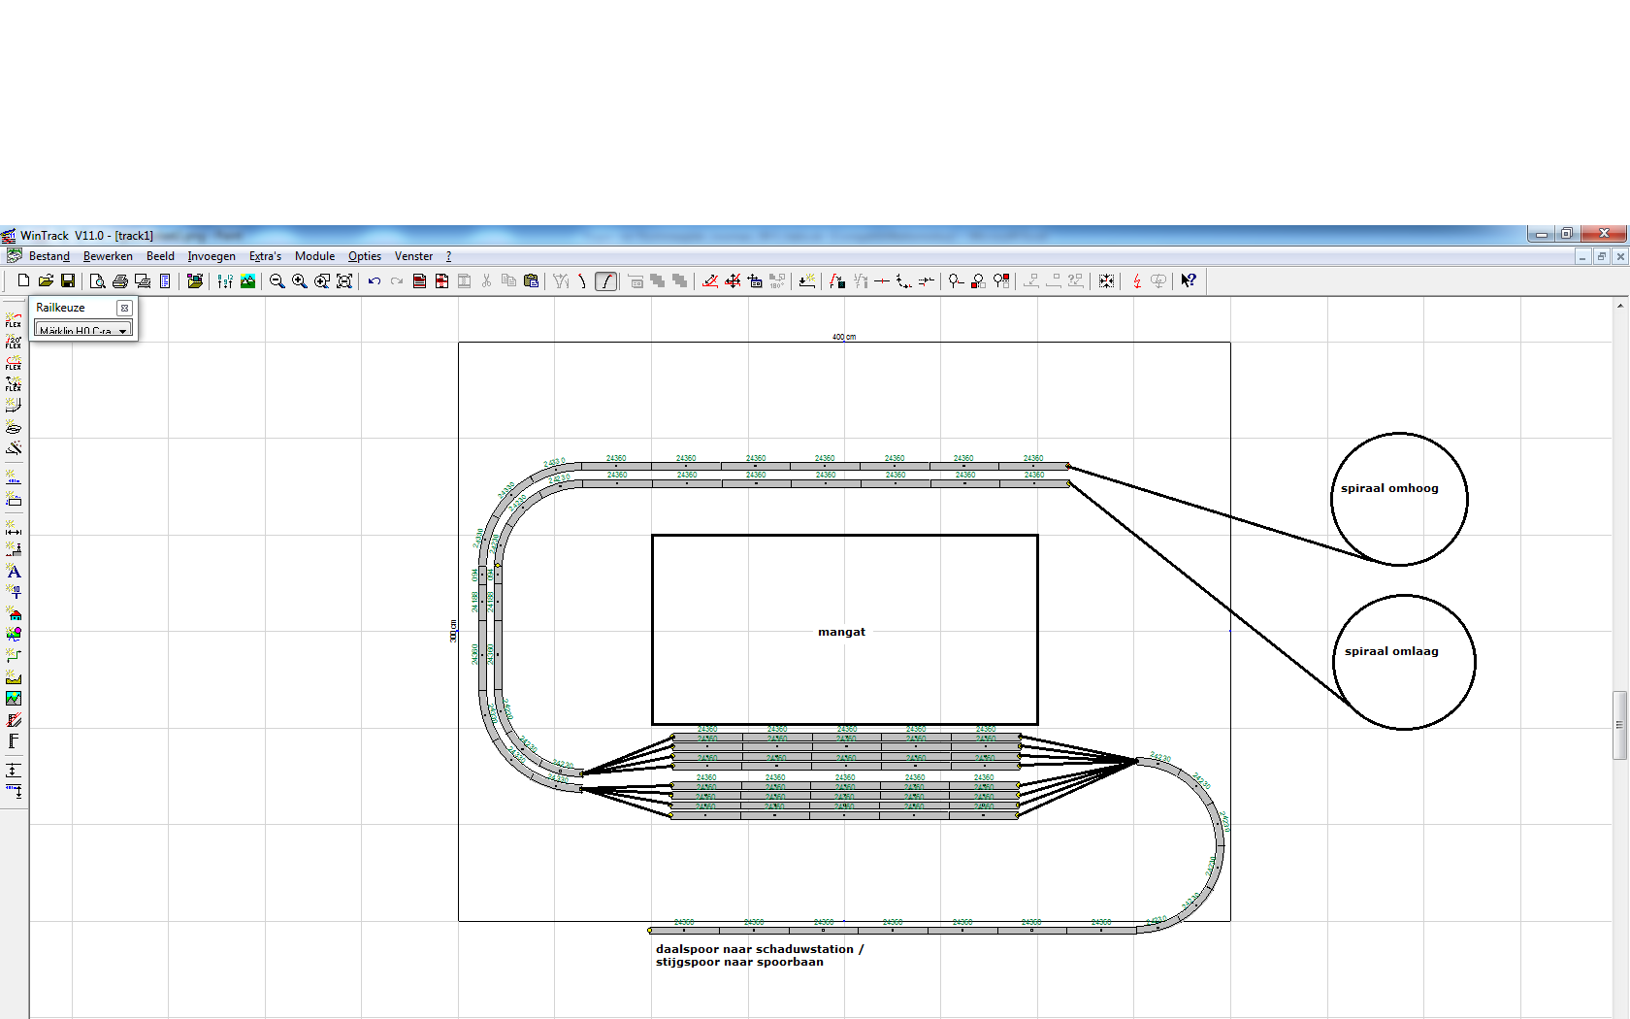Paste from clipboard
This screenshot has width=1630, height=1019.
coord(531,280)
